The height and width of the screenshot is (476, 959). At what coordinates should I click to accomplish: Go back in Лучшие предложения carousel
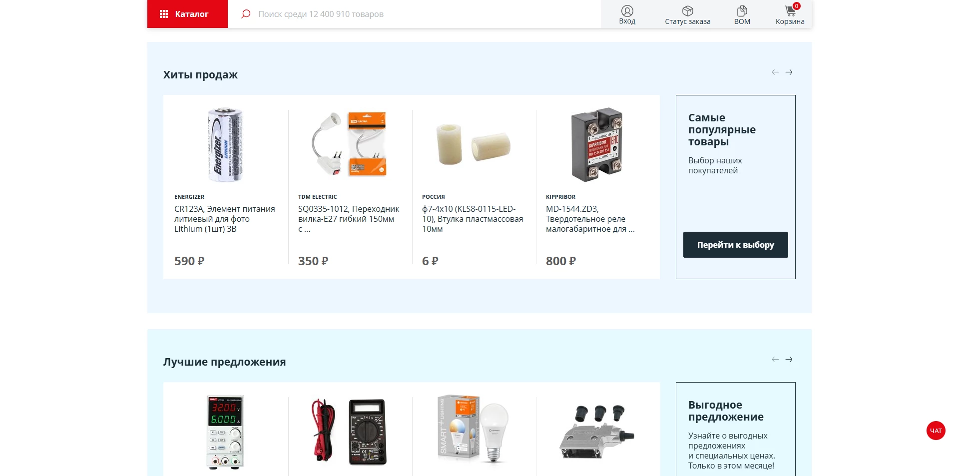775,360
